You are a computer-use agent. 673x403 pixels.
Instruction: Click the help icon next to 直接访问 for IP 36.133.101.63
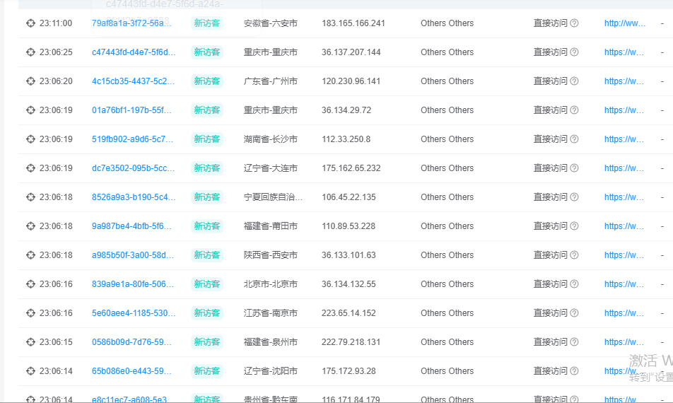point(574,255)
